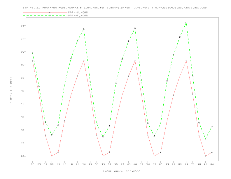Image resolution: width=231 pixels, height=179 pixels.
Task: Click y-axis tick label 44
Action: coord(22,104)
